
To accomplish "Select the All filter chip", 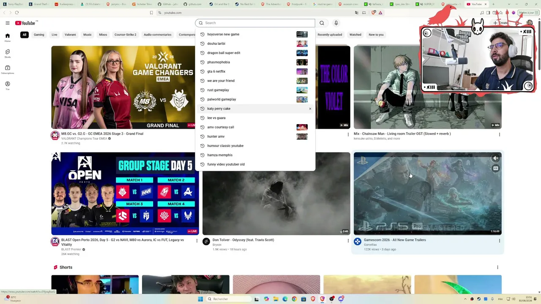I will click(25, 35).
